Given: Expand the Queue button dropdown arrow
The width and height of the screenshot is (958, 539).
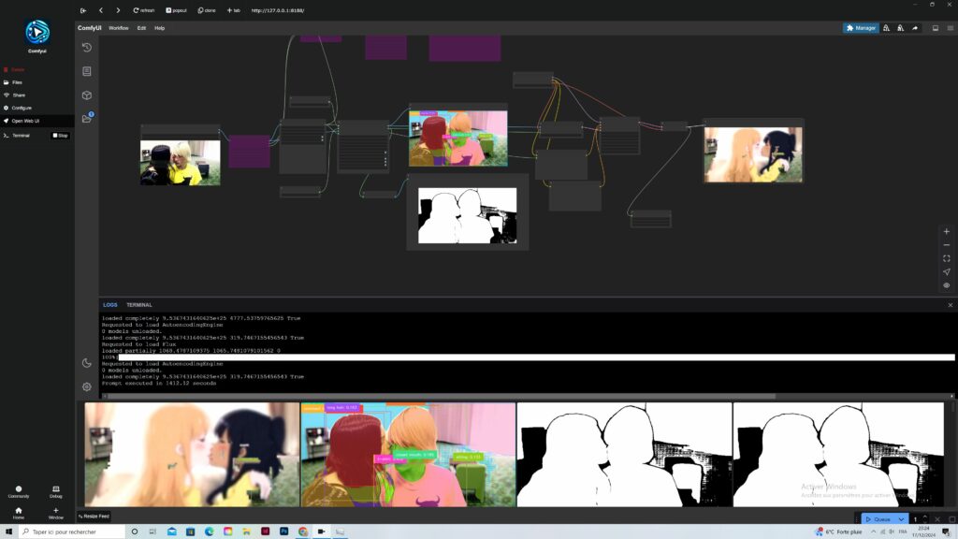Looking at the screenshot, I should [901, 519].
